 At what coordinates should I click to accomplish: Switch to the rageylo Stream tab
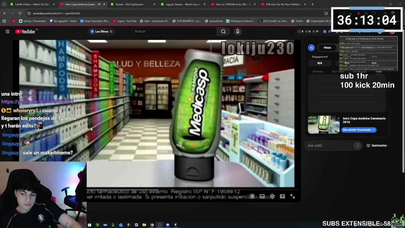pos(183,4)
